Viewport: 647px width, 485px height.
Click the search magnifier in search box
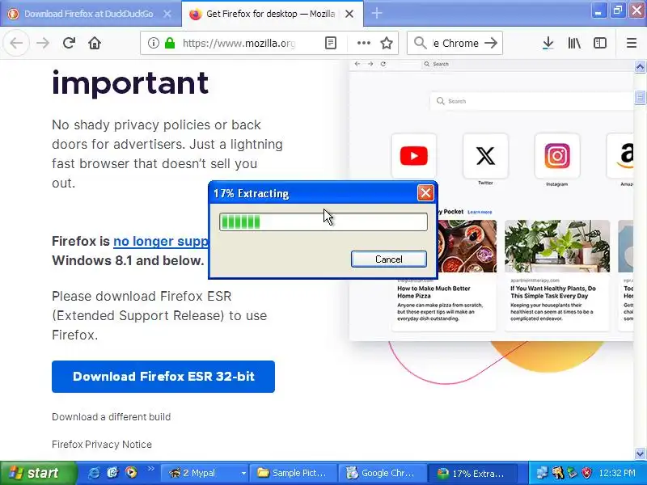[420, 43]
